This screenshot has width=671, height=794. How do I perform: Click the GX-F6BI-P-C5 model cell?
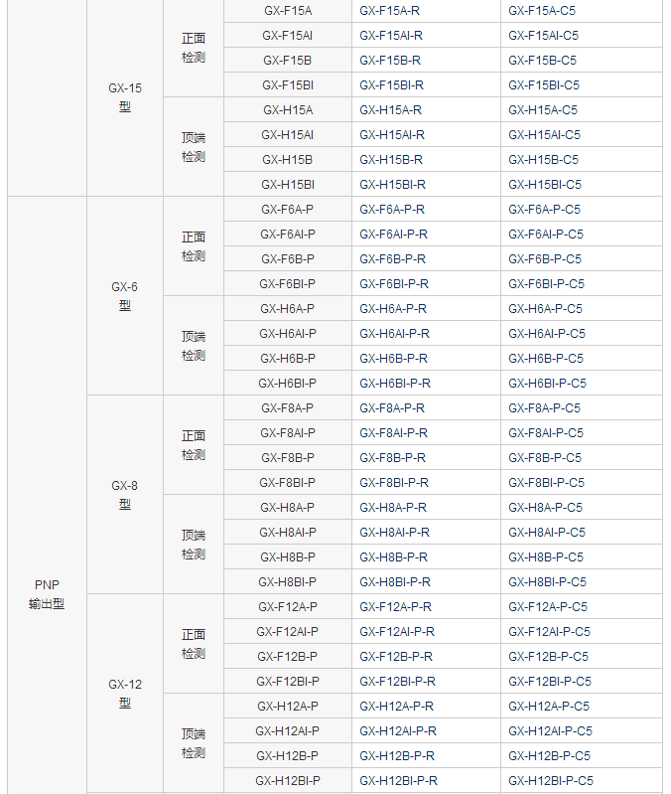[546, 284]
